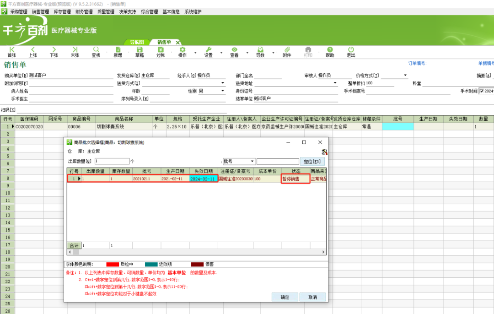
Task: Click the red 质检中 color legend swatch
Action: point(113,265)
